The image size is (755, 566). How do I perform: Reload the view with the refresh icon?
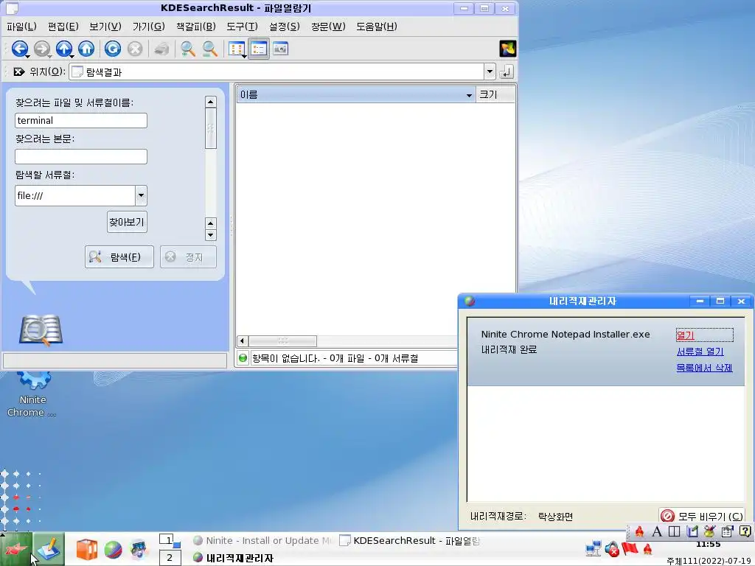coord(113,49)
